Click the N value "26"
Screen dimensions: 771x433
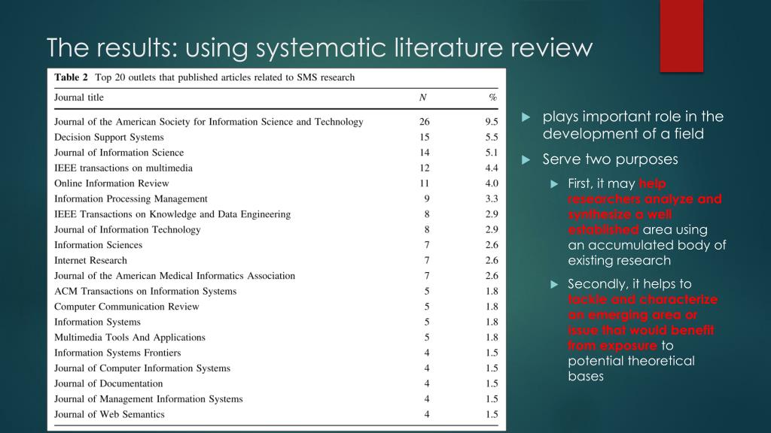coord(425,122)
